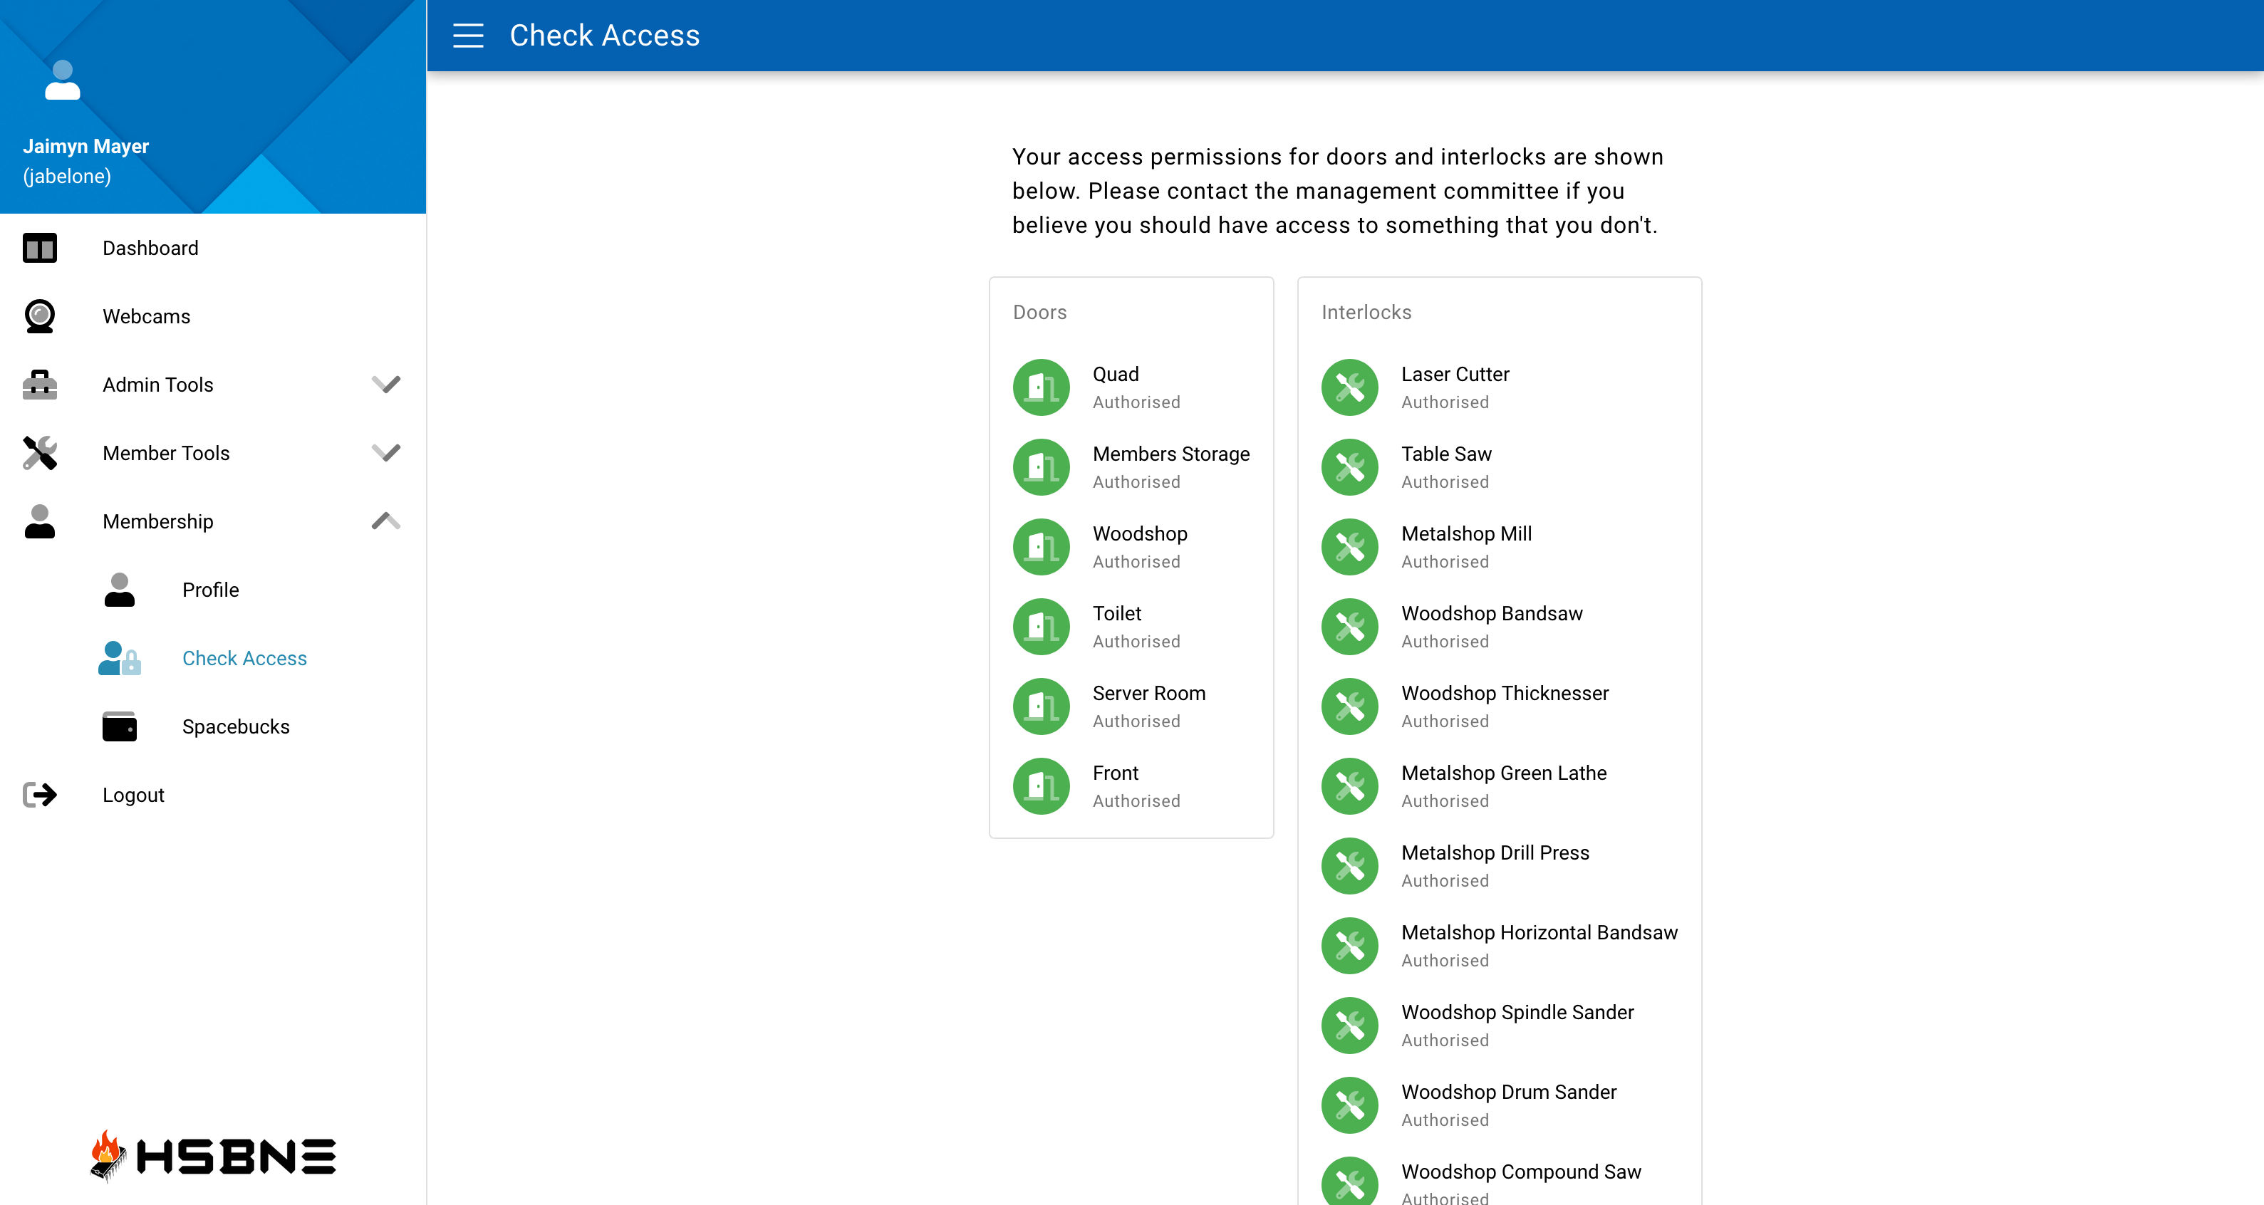Open the Profile menu item

tap(210, 590)
